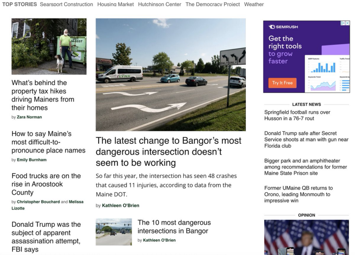Click the AdChoices triangle icon on the ad
355x255 pixels.
[343, 23]
